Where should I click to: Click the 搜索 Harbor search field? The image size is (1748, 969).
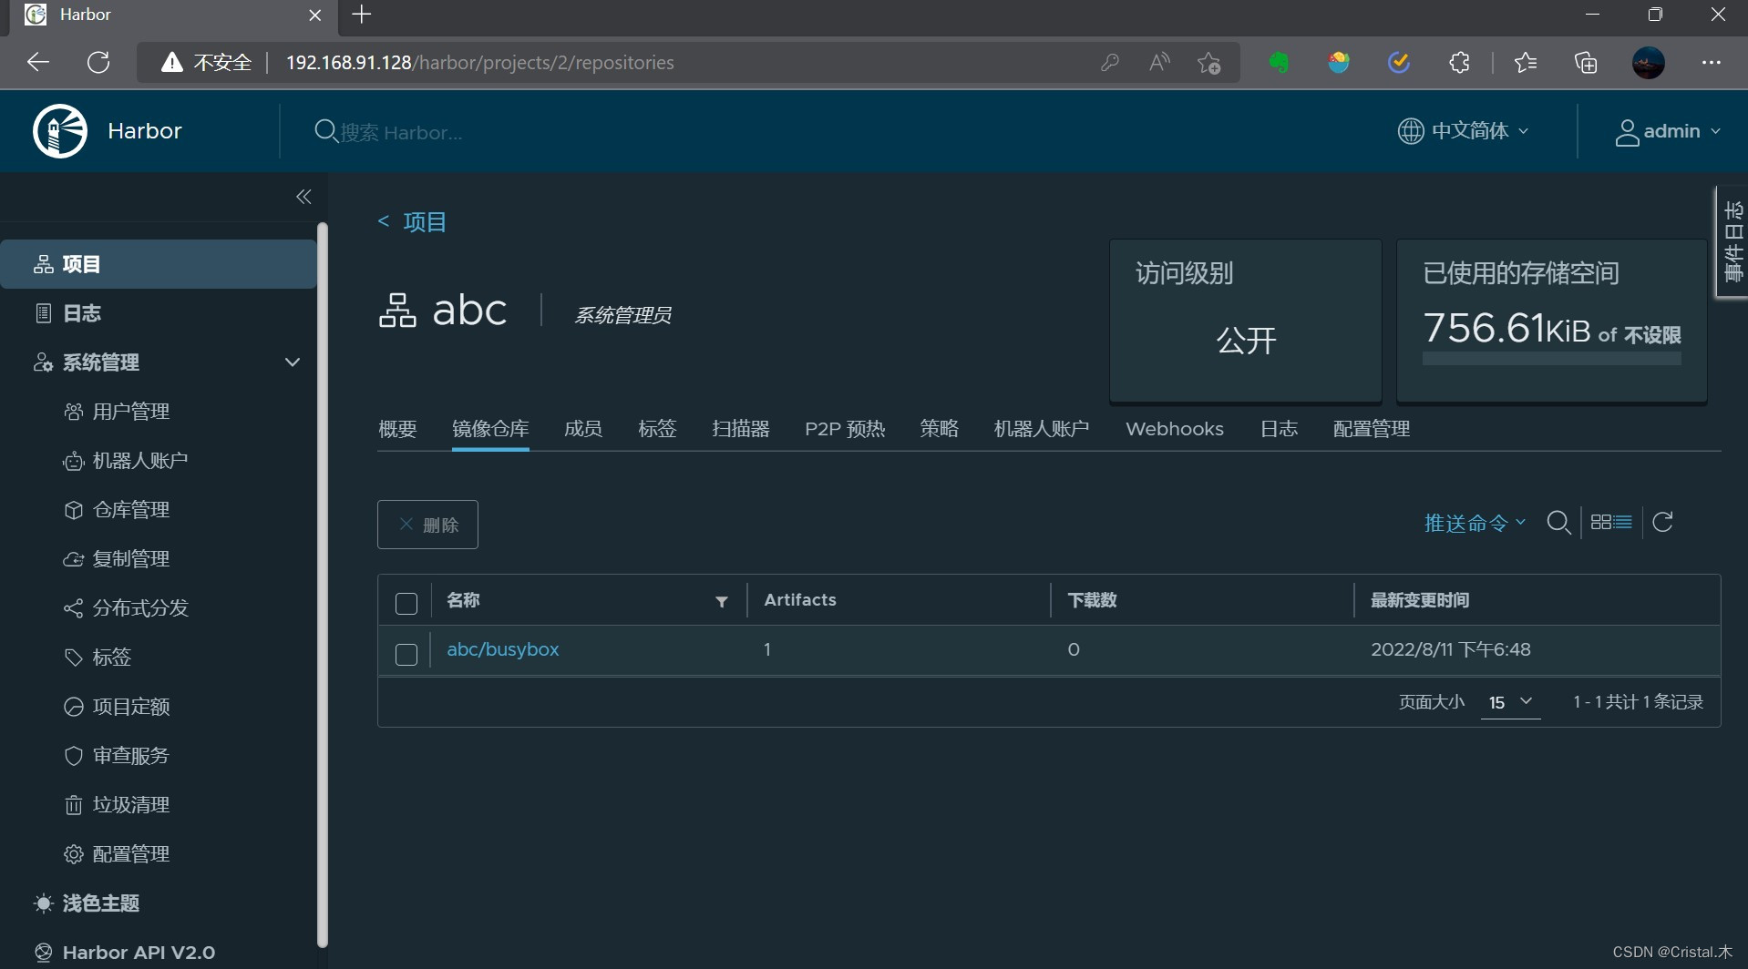pos(401,132)
